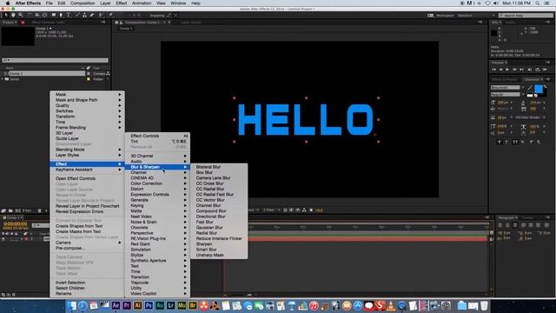556x313 pixels.
Task: Open iTunes from the Dock
Action: click(314, 305)
